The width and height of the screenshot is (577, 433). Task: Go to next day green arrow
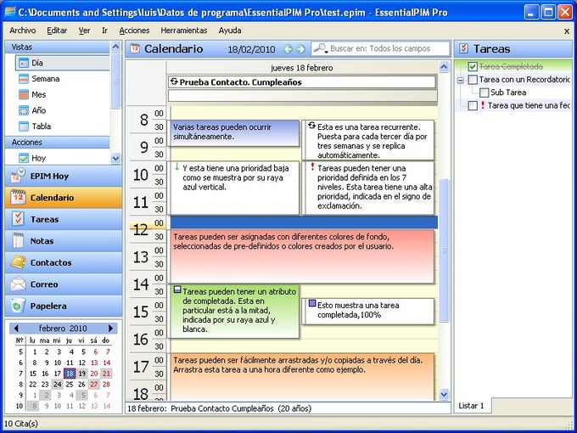pyautogui.click(x=301, y=49)
